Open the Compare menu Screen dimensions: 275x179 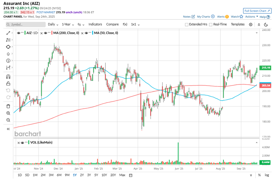pyautogui.click(x=112, y=24)
